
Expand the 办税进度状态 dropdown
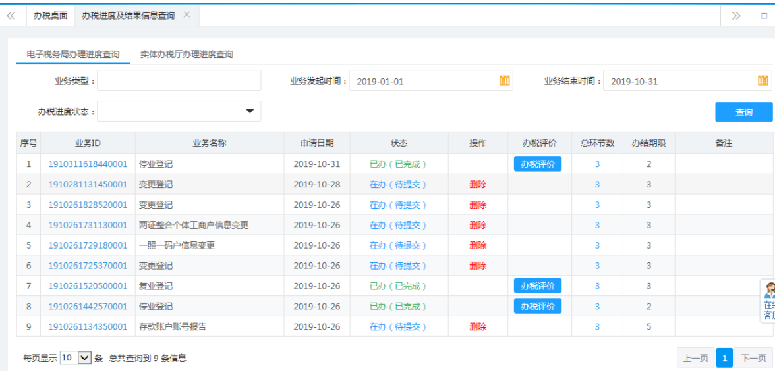pos(250,111)
